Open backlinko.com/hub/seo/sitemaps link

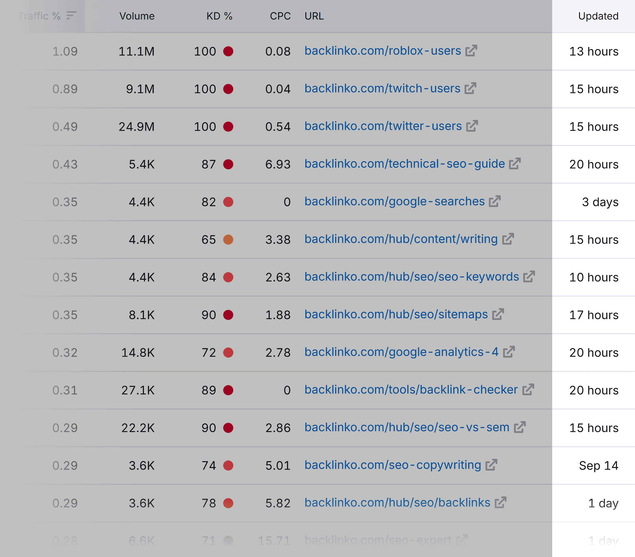pos(396,315)
